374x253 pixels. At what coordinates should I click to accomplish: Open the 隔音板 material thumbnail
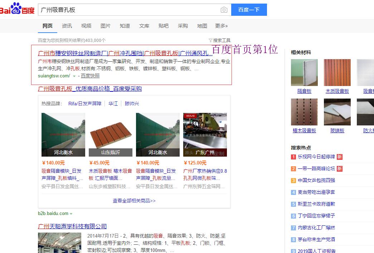tap(304, 73)
